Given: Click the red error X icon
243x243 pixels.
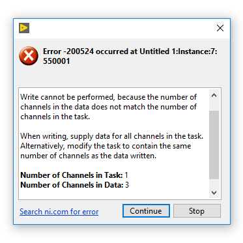Looking at the screenshot, I should pyautogui.click(x=29, y=56).
